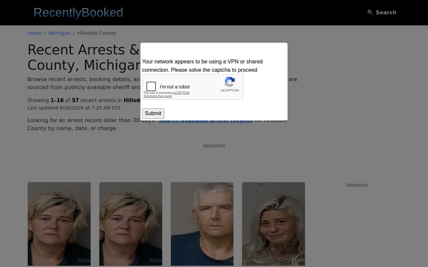Click the captcha VPN notice text
Screen dimensions: 428x267
coord(202,66)
